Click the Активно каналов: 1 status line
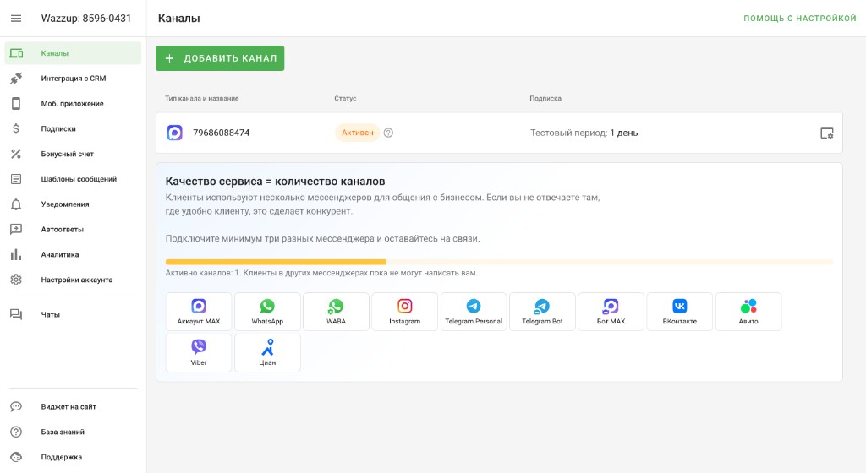This screenshot has width=866, height=473. [x=321, y=273]
